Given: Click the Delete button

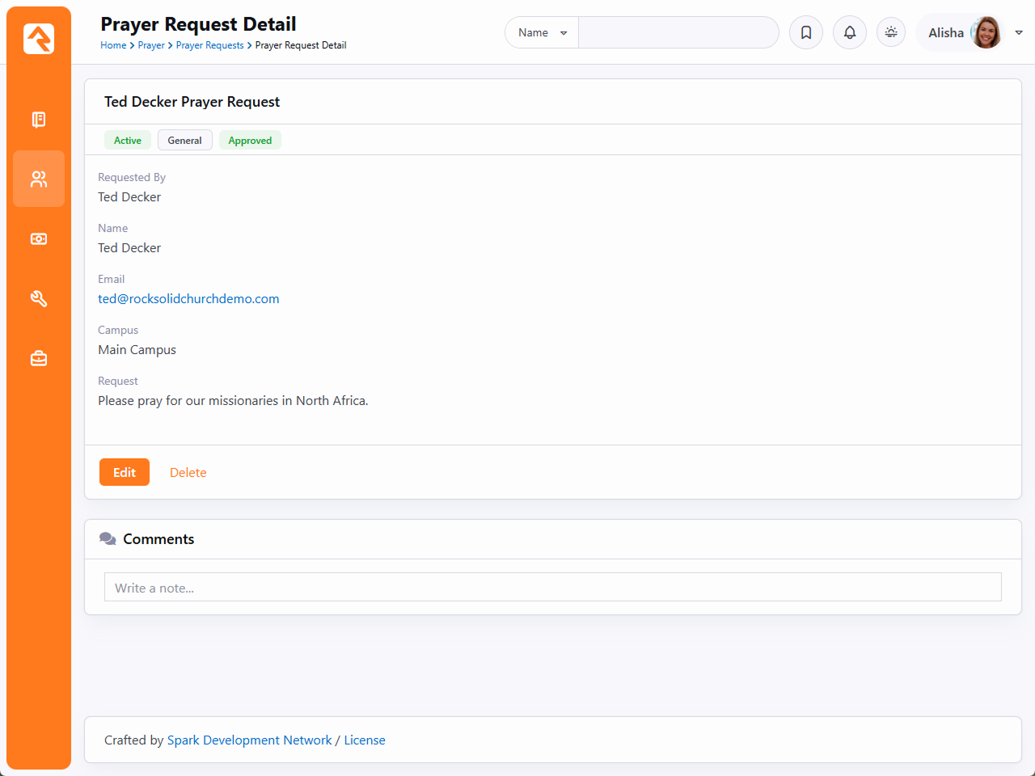Looking at the screenshot, I should pos(188,472).
